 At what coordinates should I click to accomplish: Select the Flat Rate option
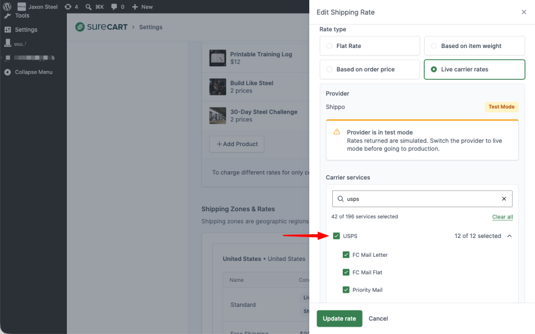(x=369, y=46)
